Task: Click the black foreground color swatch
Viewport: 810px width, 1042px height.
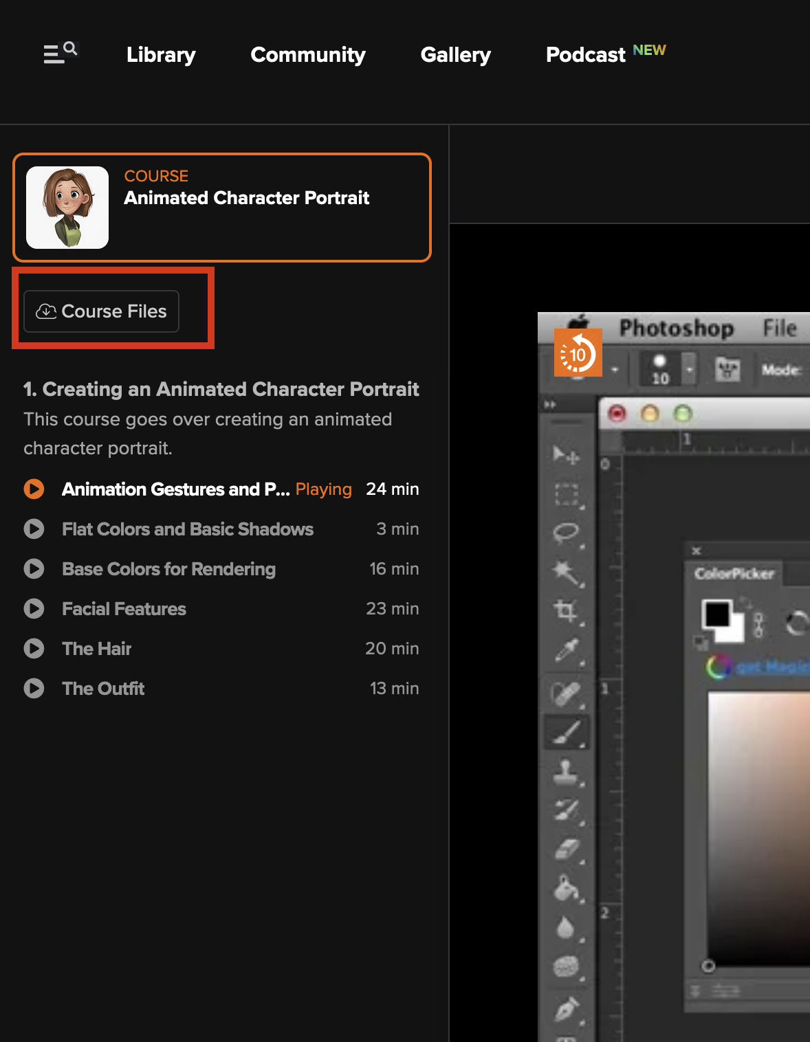Action: (716, 613)
